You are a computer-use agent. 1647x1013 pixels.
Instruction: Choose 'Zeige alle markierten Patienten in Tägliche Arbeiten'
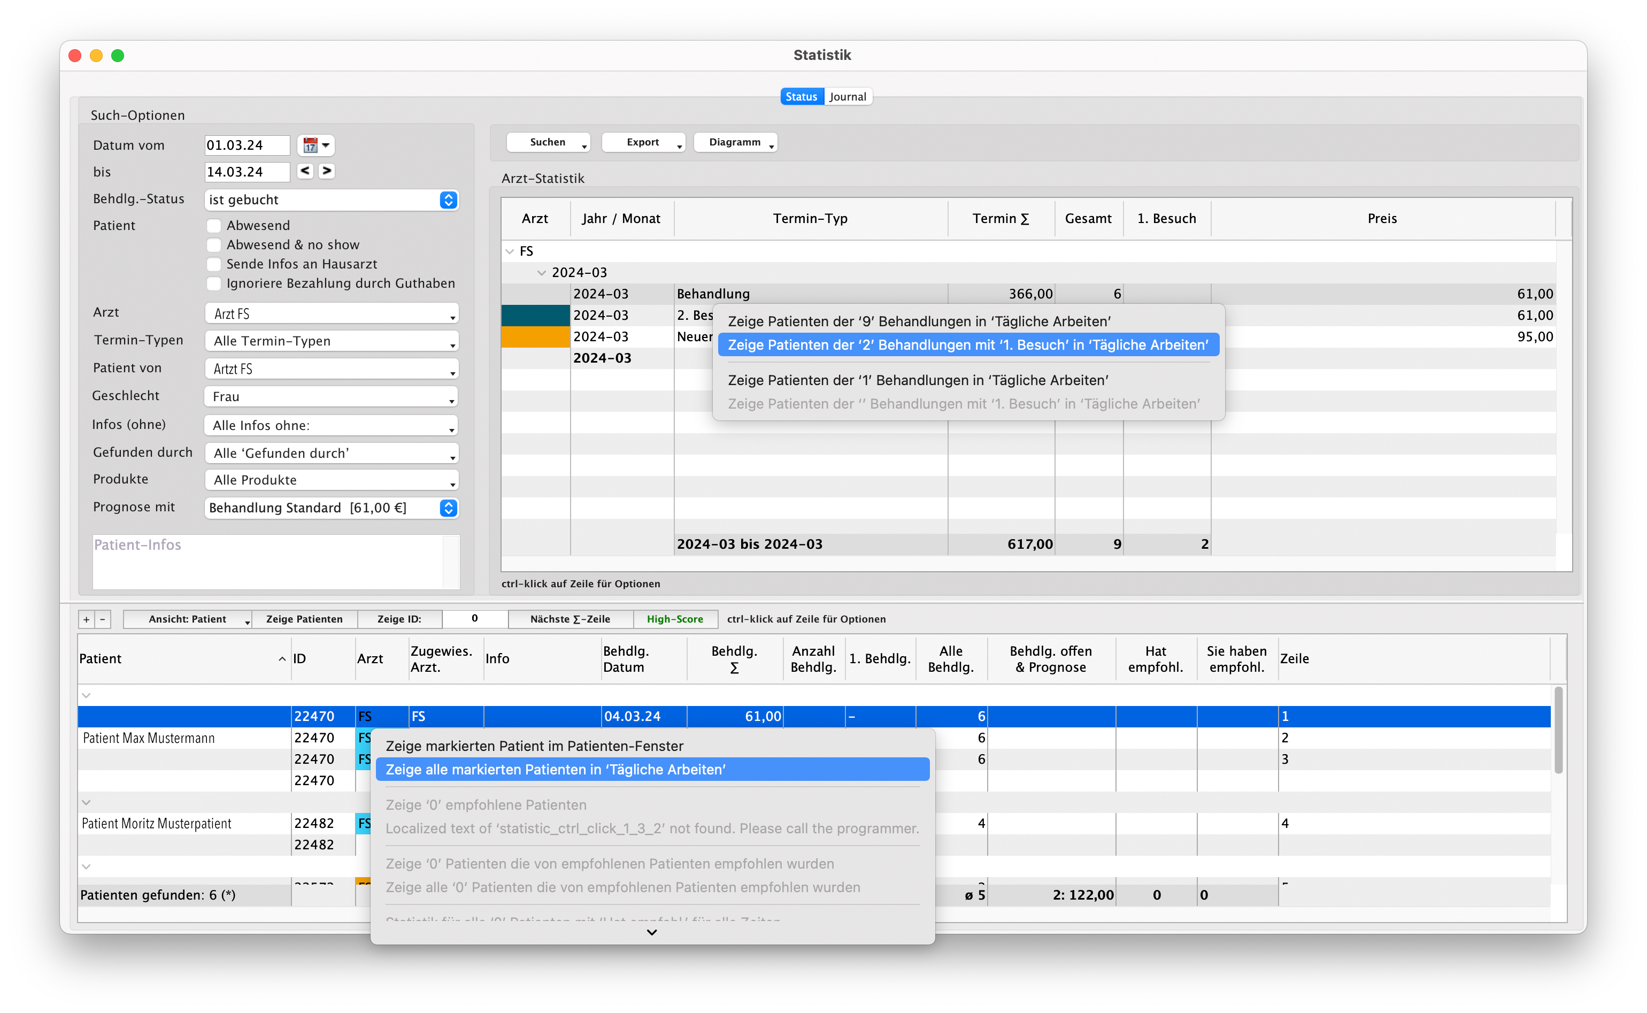tap(653, 770)
